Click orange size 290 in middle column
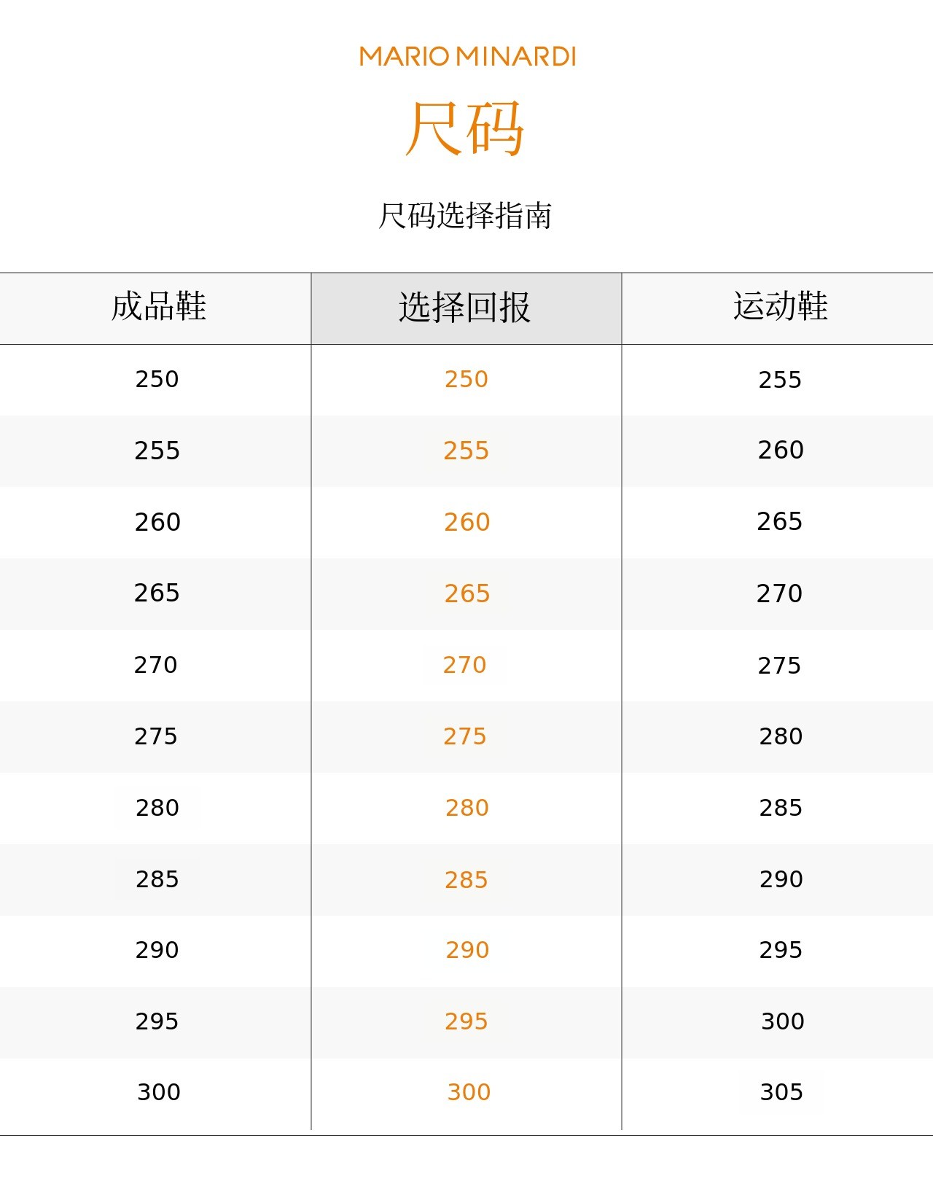This screenshot has height=1184, width=933. (x=467, y=950)
